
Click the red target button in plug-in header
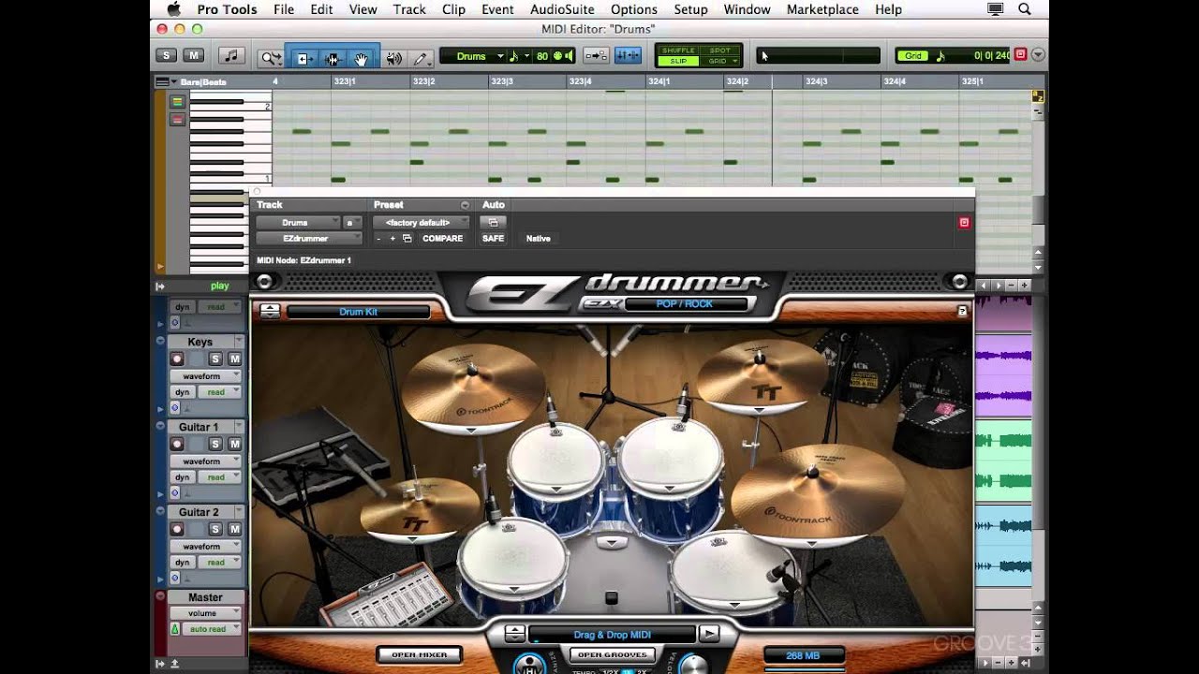(x=964, y=223)
